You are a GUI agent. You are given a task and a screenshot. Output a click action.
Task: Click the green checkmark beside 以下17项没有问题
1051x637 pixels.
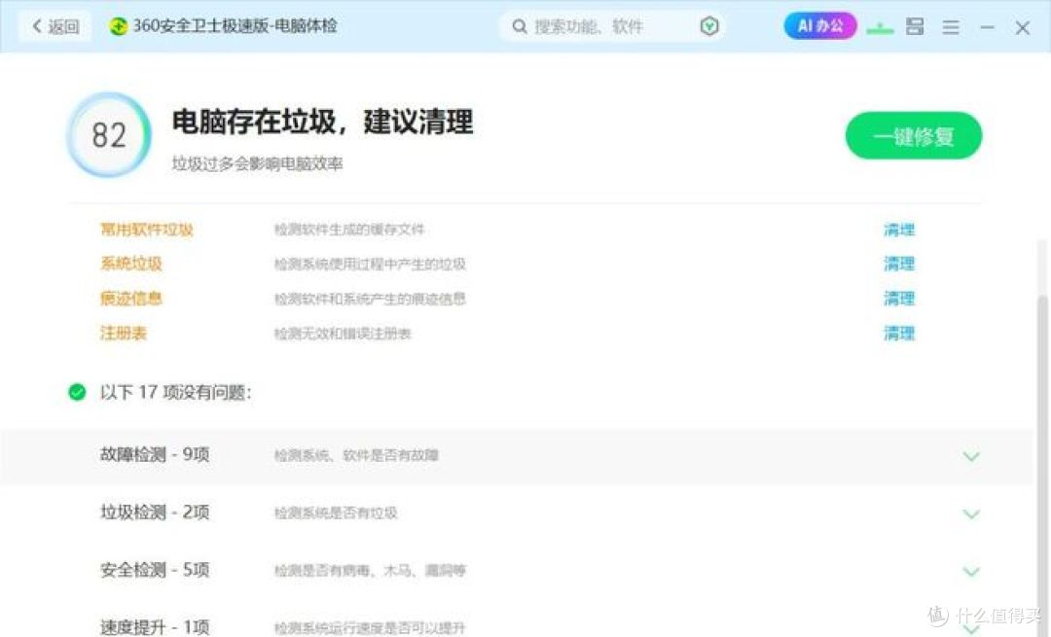(77, 392)
